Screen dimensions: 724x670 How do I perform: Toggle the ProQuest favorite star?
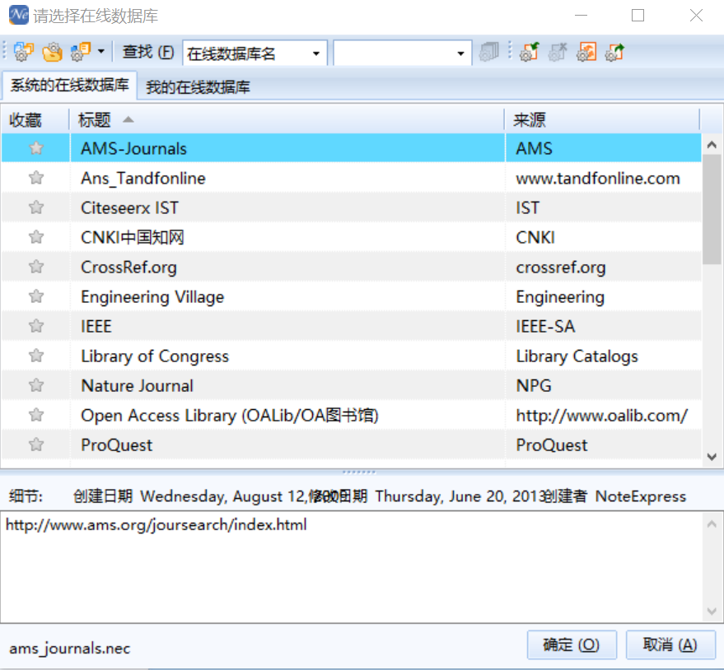click(x=36, y=444)
